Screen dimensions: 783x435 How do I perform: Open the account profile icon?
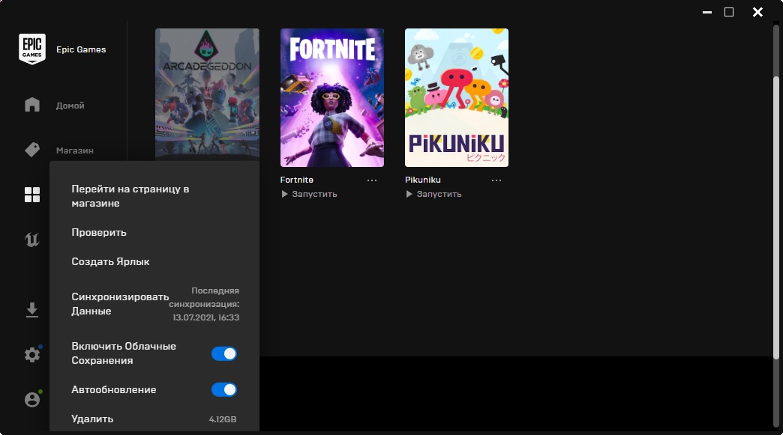coord(32,400)
